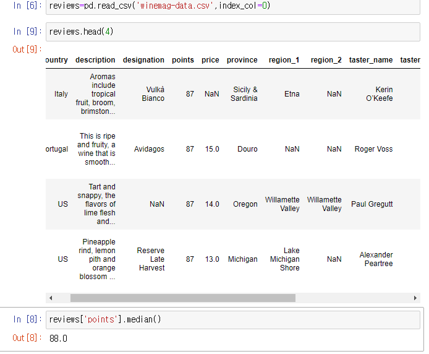Click the 'Aromas include tropical fruit' description cell
Image resolution: width=429 pixels, height=354 pixels.
click(x=95, y=94)
